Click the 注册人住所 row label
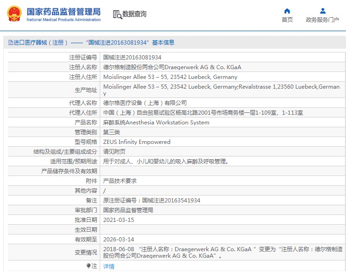Viewport: 346px width, 273px height. pos(83,77)
